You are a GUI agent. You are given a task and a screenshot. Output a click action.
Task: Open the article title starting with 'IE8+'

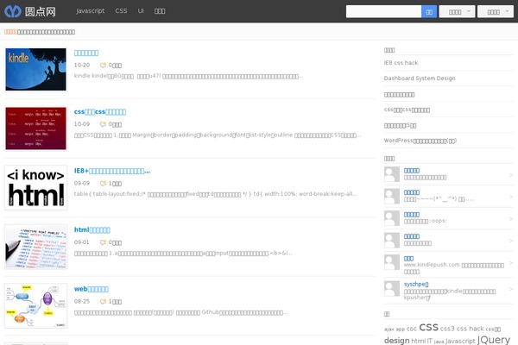[111, 171]
